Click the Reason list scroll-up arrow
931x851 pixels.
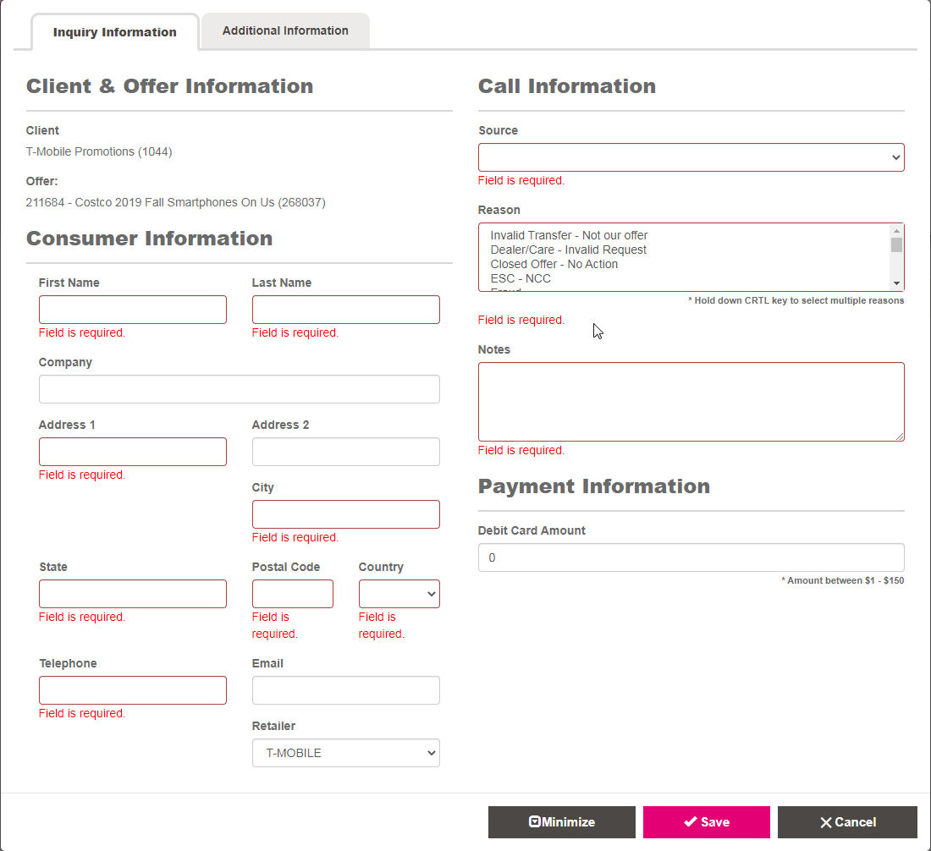(896, 231)
